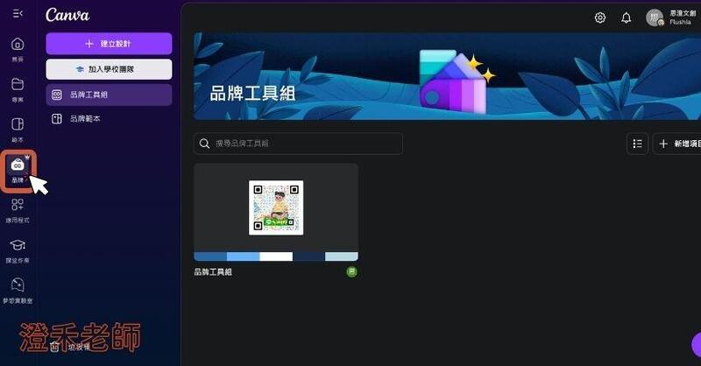Collapse the sidebar with the menu toggle icon
This screenshot has height=366, width=701.
pos(18,14)
